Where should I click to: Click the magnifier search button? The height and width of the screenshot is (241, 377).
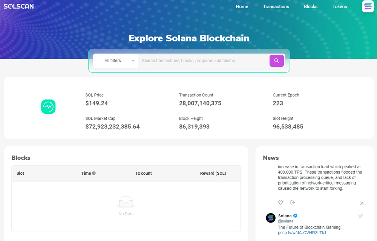click(x=276, y=61)
